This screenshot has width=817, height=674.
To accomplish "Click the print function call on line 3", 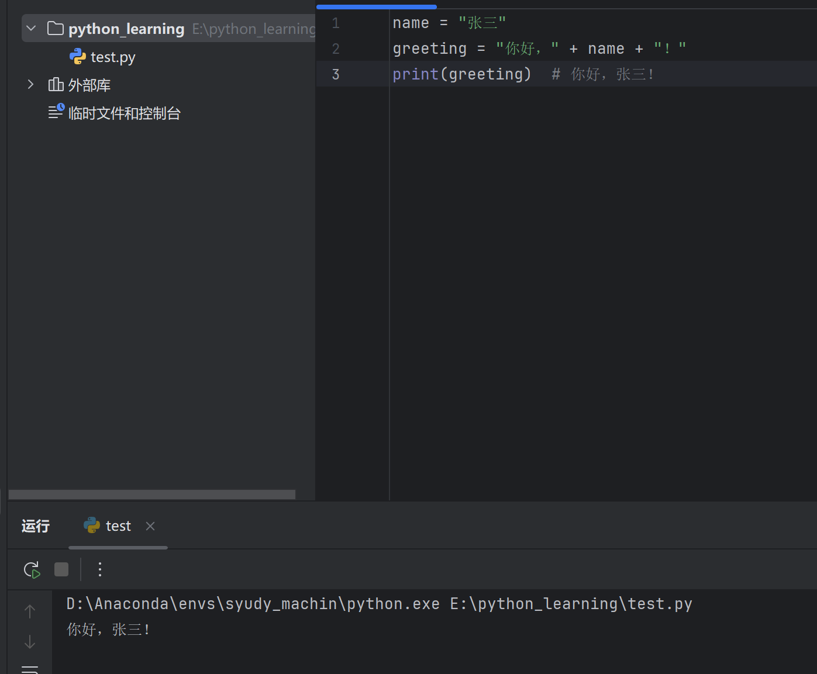I will click(416, 74).
